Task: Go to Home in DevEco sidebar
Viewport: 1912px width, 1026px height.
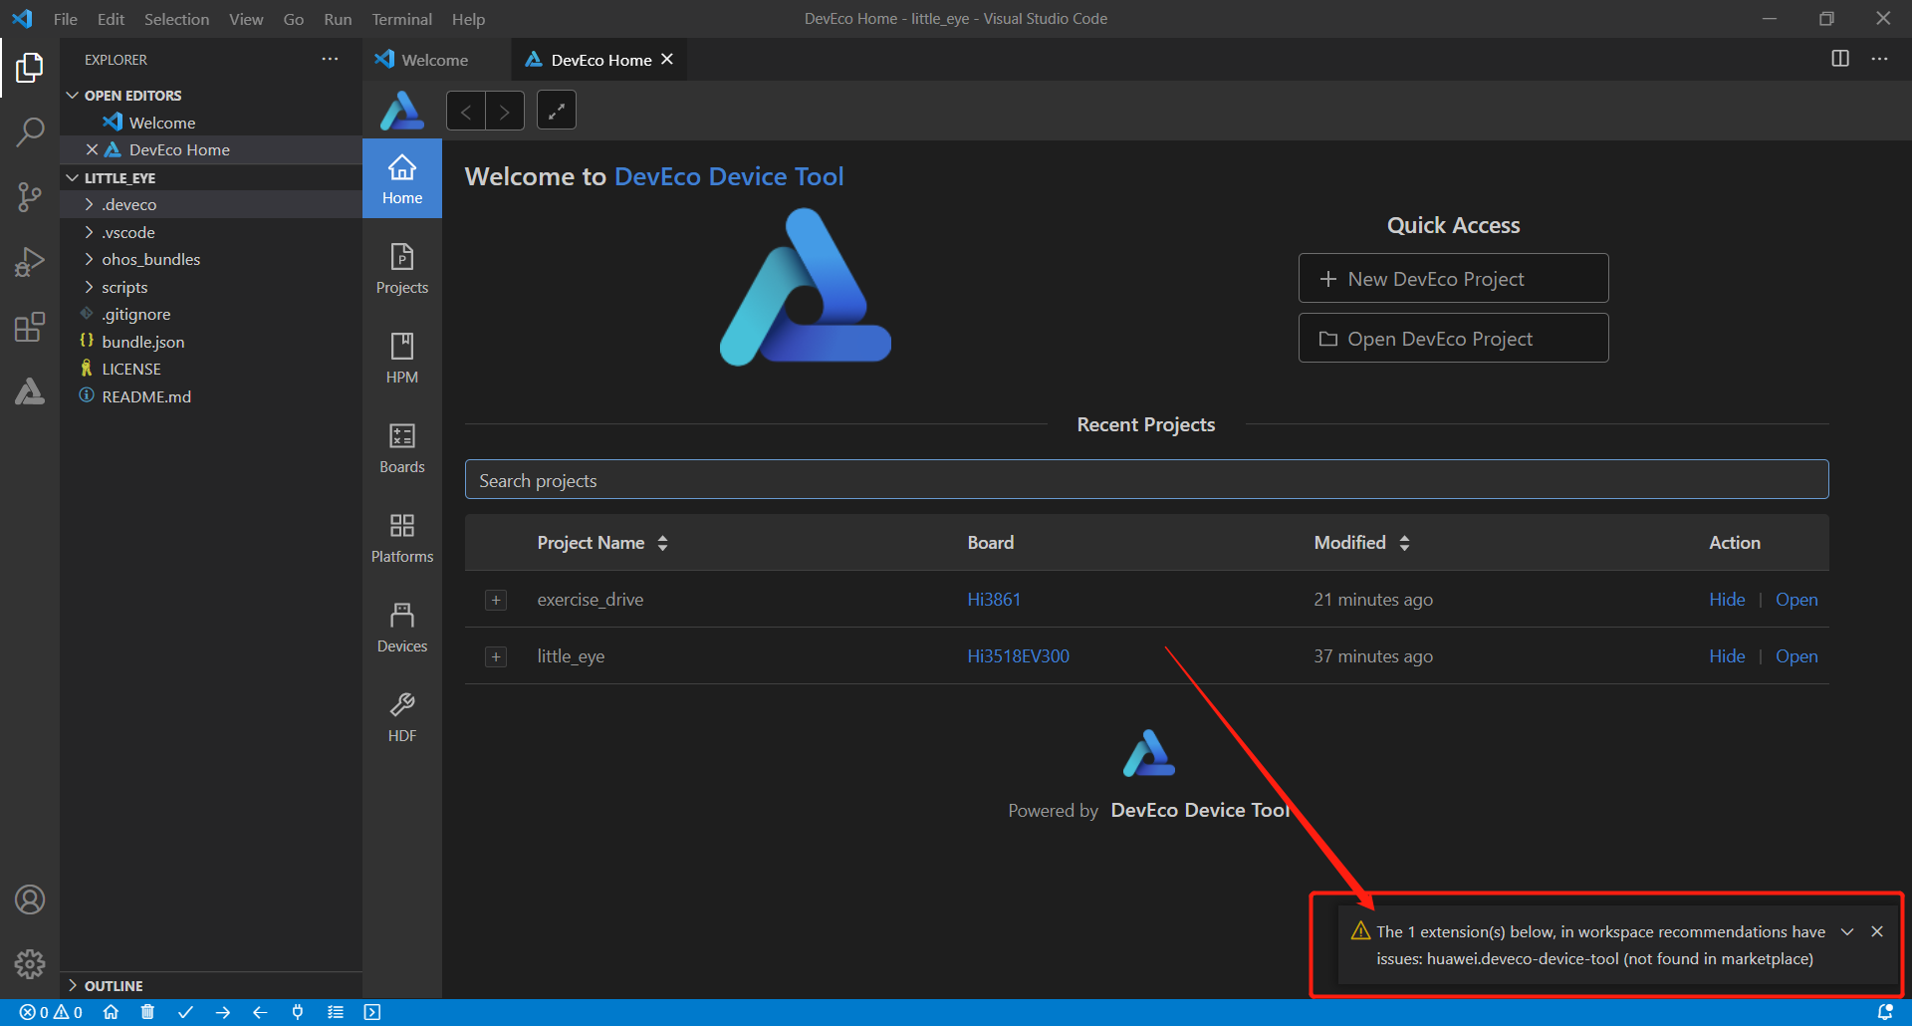Action: point(402,179)
